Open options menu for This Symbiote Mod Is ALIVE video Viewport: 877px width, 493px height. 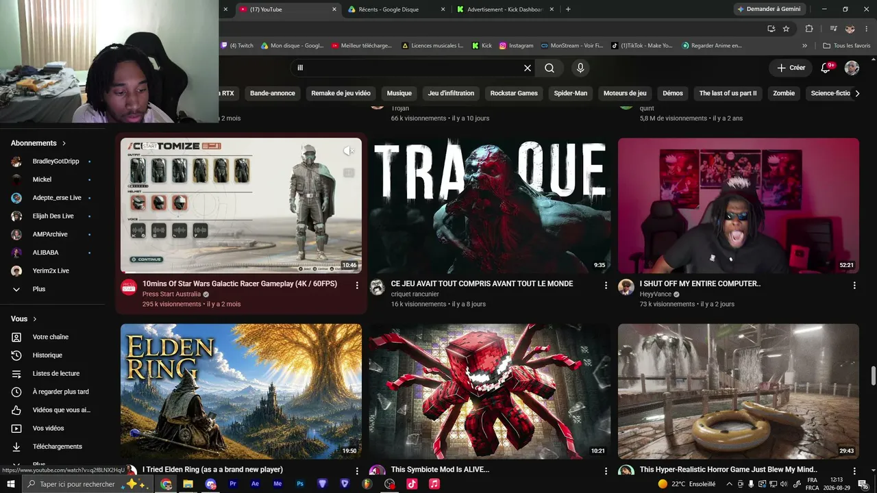[606, 471]
